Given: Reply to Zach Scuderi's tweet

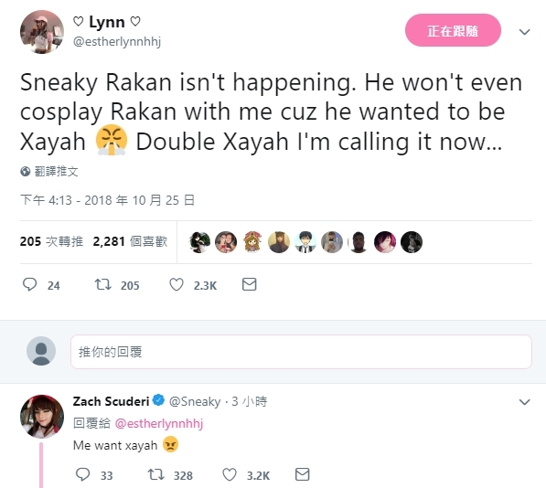Looking at the screenshot, I should 83,474.
